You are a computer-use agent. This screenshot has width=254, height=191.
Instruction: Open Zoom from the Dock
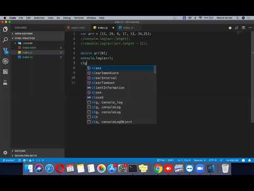point(200,168)
